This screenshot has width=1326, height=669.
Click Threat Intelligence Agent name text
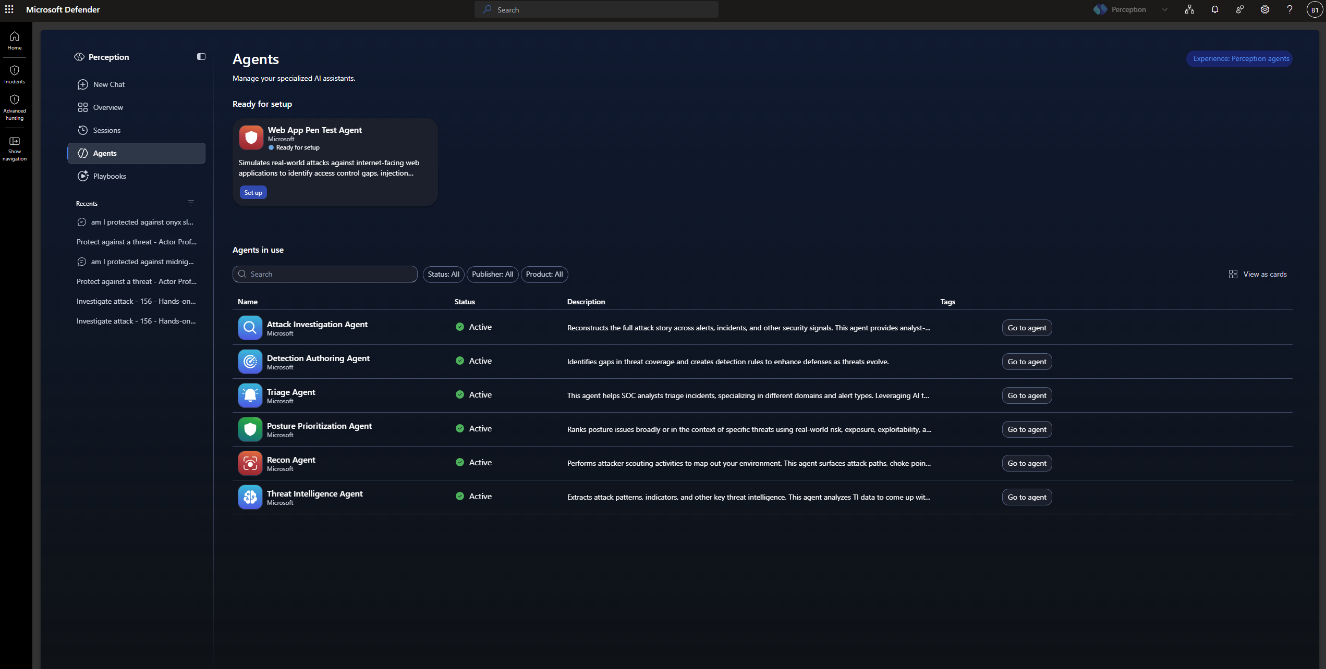point(314,493)
